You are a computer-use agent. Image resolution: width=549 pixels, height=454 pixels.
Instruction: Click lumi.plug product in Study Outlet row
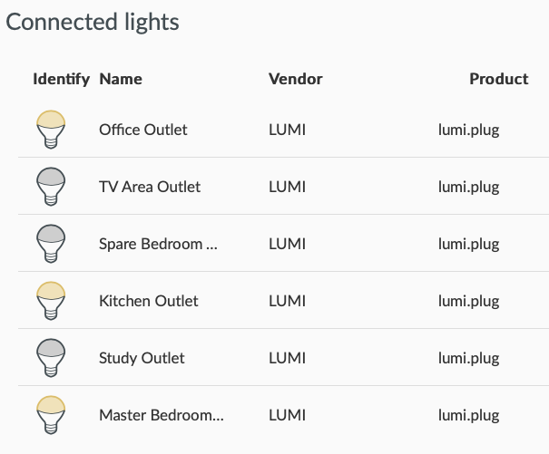click(x=469, y=359)
